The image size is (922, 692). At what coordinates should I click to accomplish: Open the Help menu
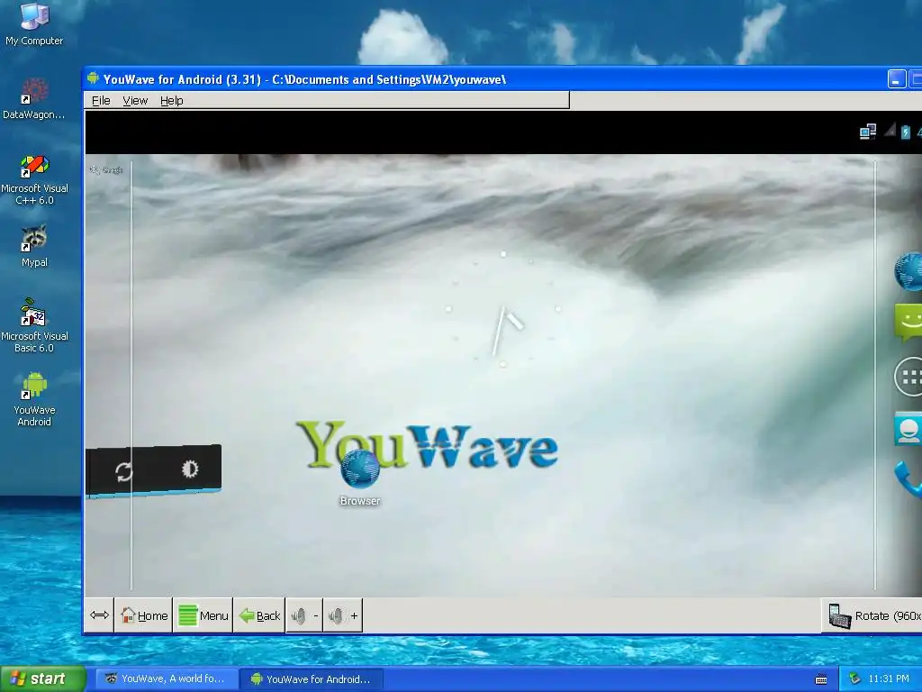point(172,101)
